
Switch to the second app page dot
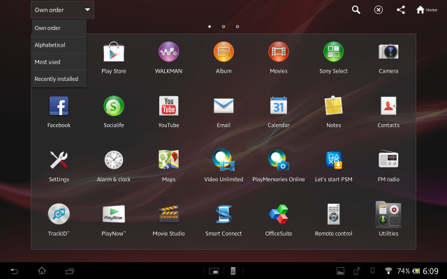223,27
